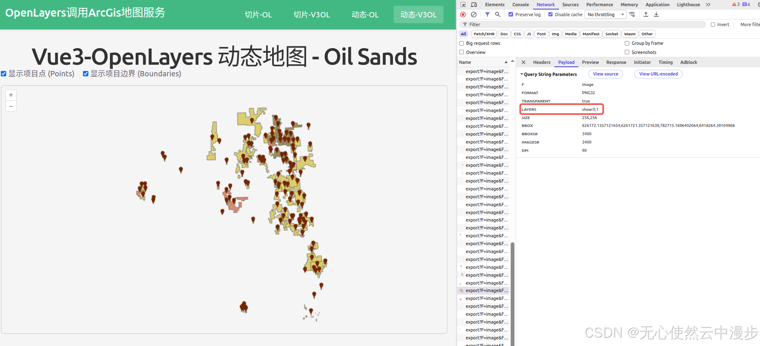Screen dimensions: 760x346
Task: Select the All filter chip
Action: (x=463, y=34)
